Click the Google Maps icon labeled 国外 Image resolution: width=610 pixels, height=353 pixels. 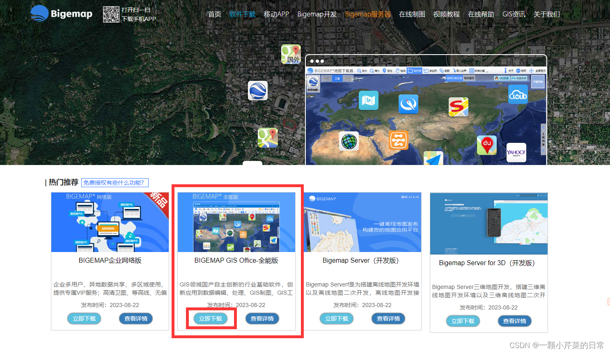point(291,54)
